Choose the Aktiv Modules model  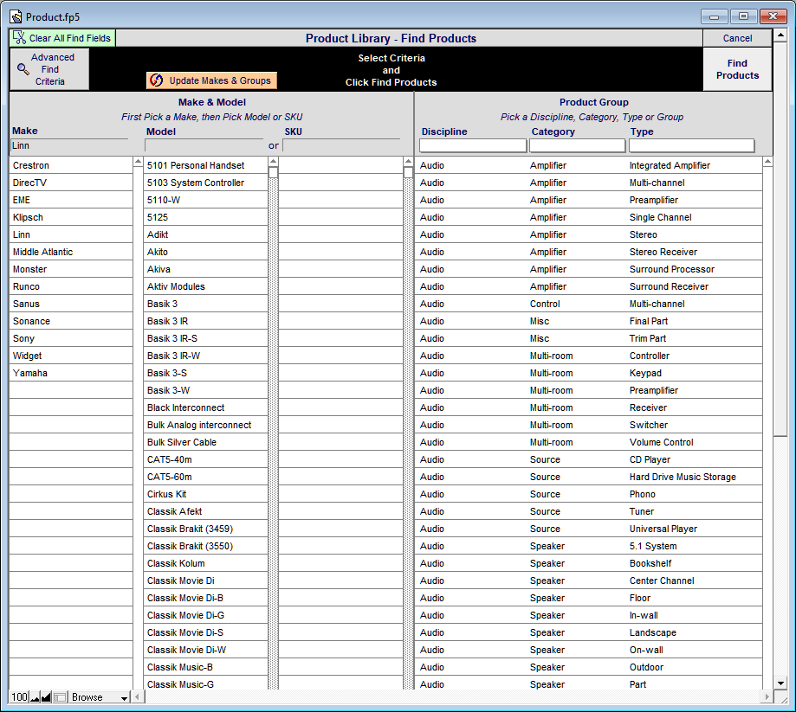[205, 286]
